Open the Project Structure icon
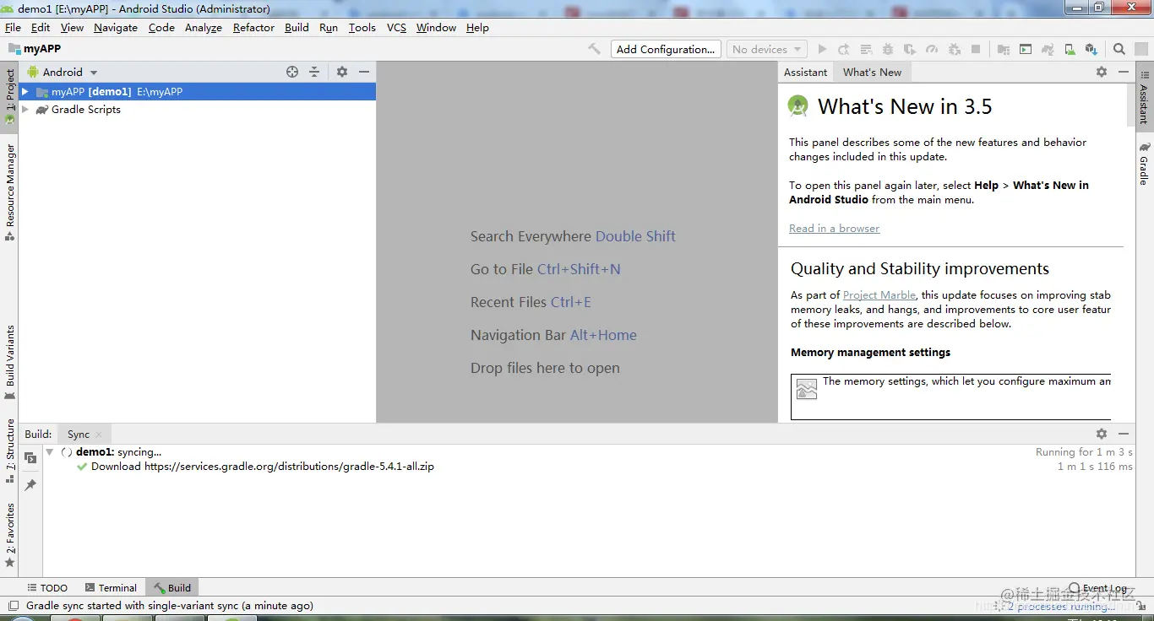This screenshot has width=1154, height=621. [x=1004, y=49]
